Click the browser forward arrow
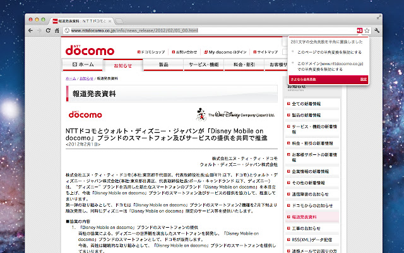 click(x=39, y=30)
